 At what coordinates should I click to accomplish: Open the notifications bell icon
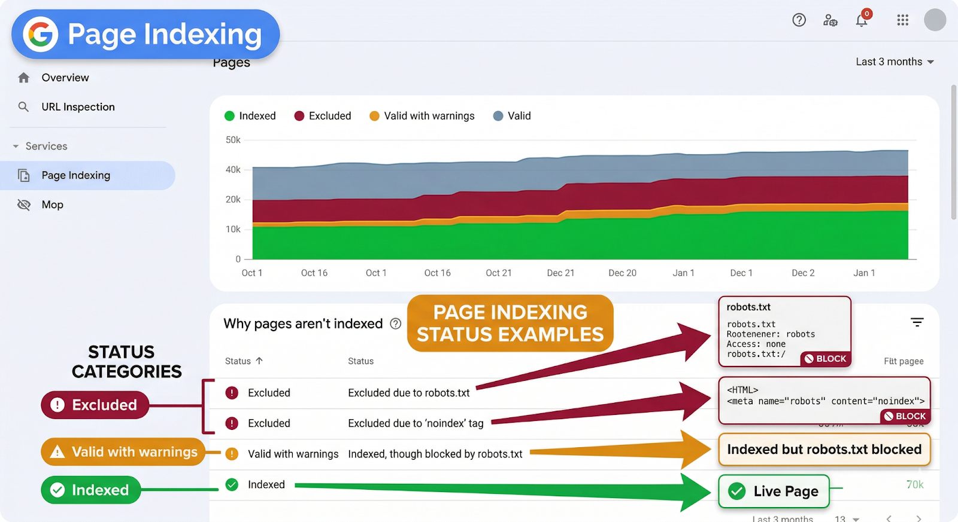(x=862, y=20)
